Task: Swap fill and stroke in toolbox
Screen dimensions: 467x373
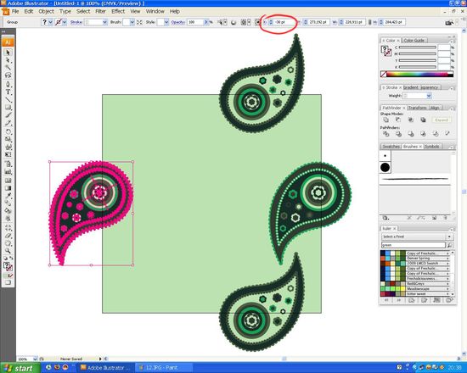Action: coord(11,259)
